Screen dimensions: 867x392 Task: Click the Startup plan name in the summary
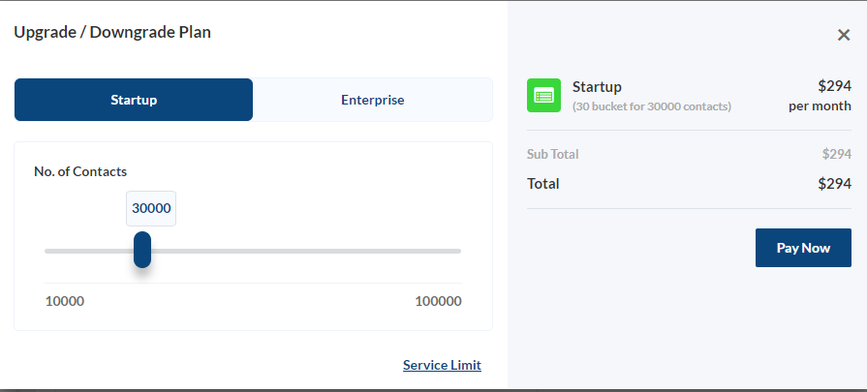(x=597, y=87)
